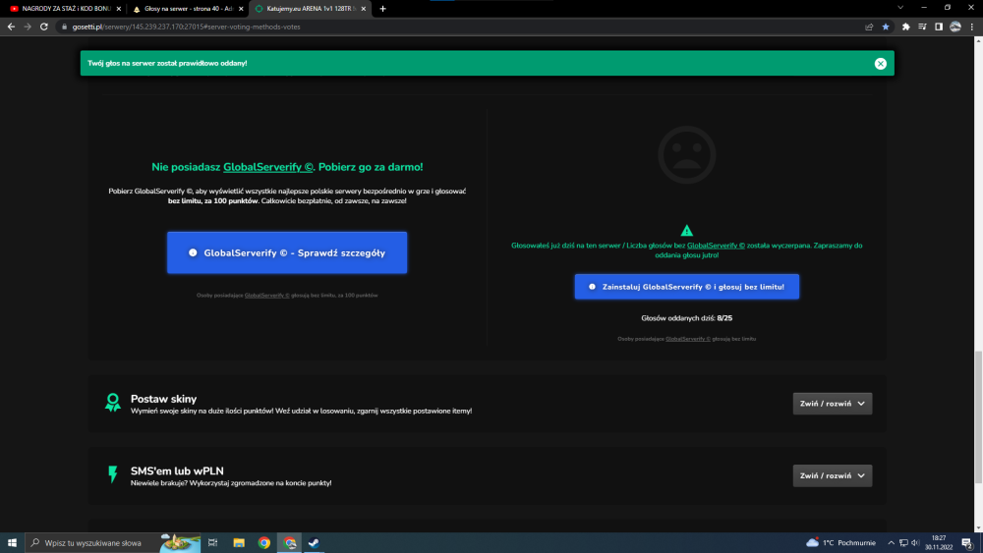The height and width of the screenshot is (553, 983).
Task: Click the scrollbar up arrow
Action: click(978, 40)
